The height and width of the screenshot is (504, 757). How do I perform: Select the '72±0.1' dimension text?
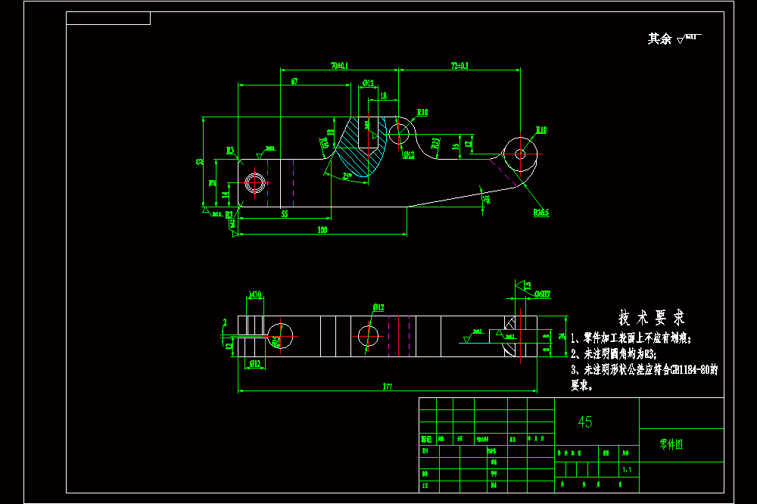point(459,65)
